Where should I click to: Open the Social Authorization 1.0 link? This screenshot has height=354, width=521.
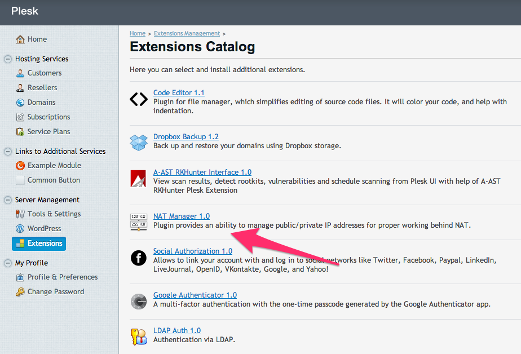(193, 251)
